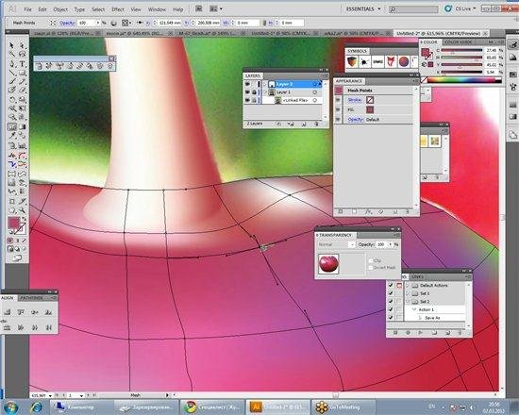
Task: Toggle Fill visibility eye in Appearance panel
Action: click(338, 109)
